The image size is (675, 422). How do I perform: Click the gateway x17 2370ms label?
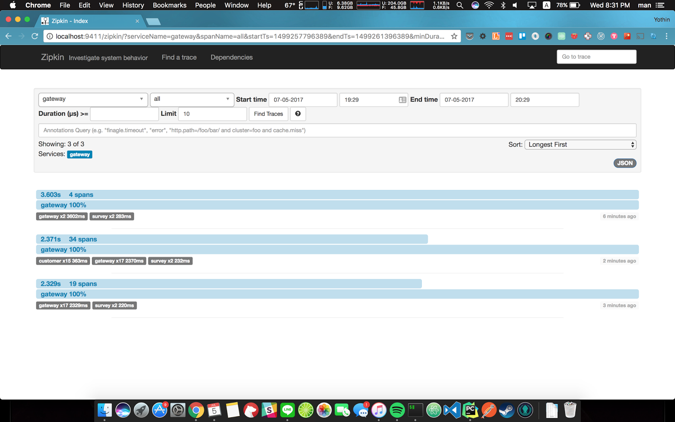[119, 261]
